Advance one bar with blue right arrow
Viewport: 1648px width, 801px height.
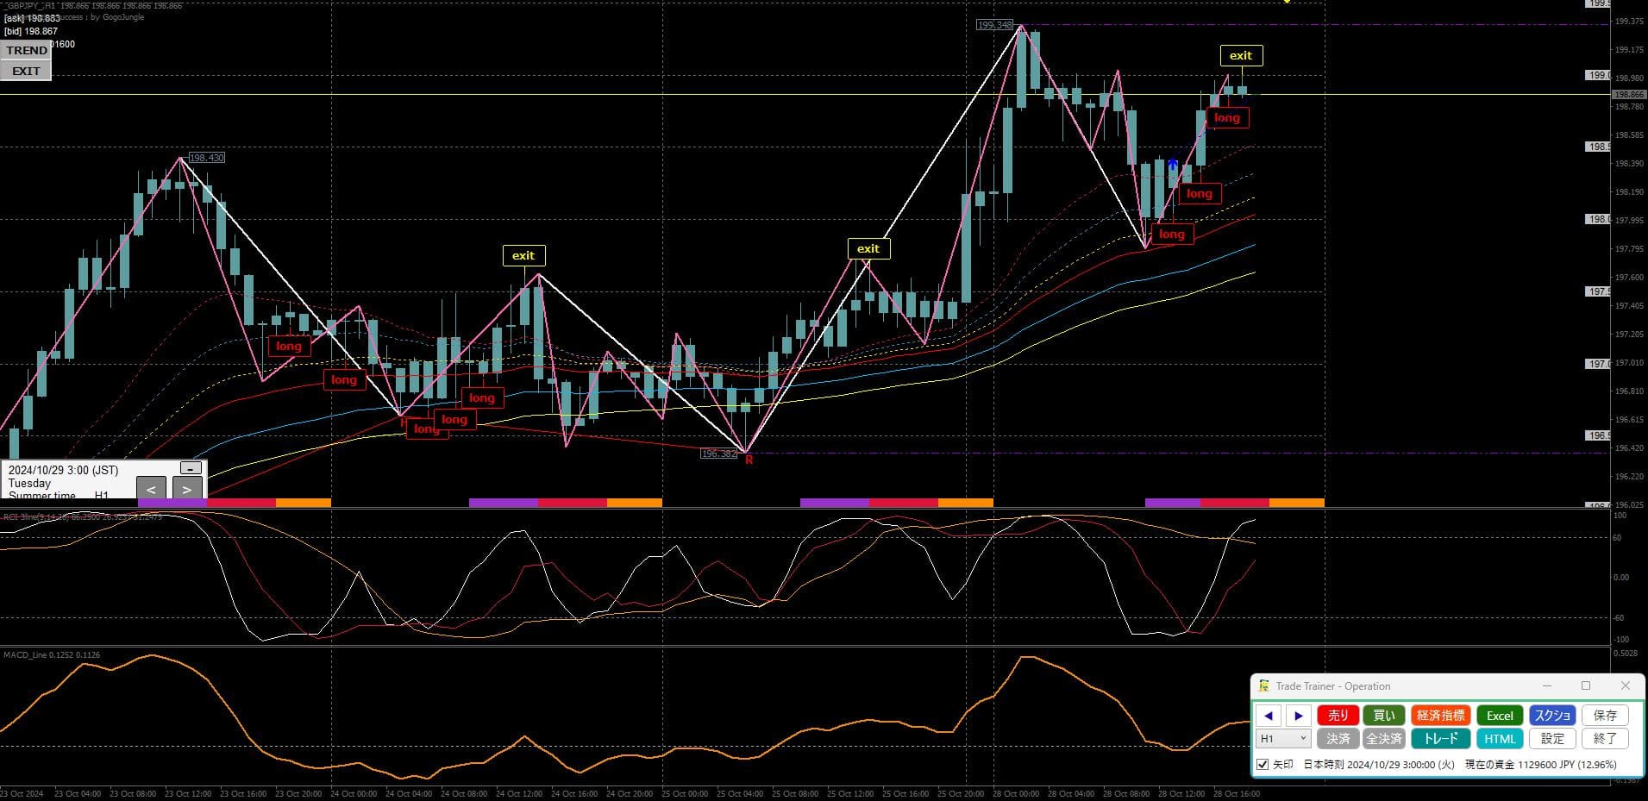click(1298, 716)
